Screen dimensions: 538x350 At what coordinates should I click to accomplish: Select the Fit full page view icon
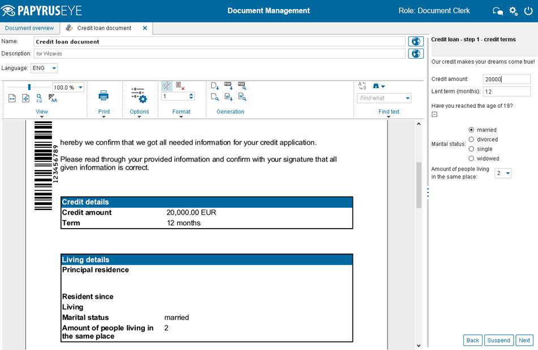click(25, 99)
